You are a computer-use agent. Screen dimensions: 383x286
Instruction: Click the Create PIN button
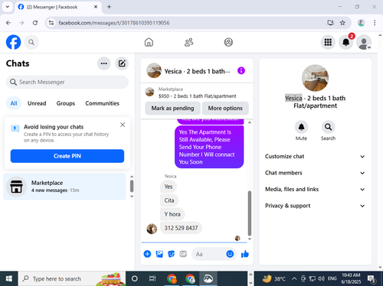(67, 156)
